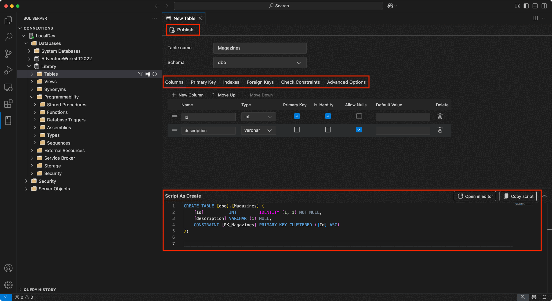
Task: Open the Explorer view in activity bar
Action: point(8,20)
